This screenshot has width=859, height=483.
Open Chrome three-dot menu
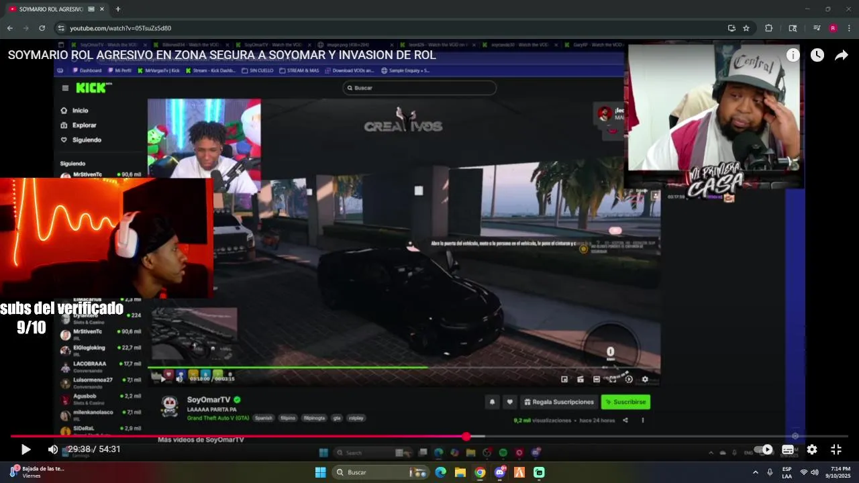(849, 28)
